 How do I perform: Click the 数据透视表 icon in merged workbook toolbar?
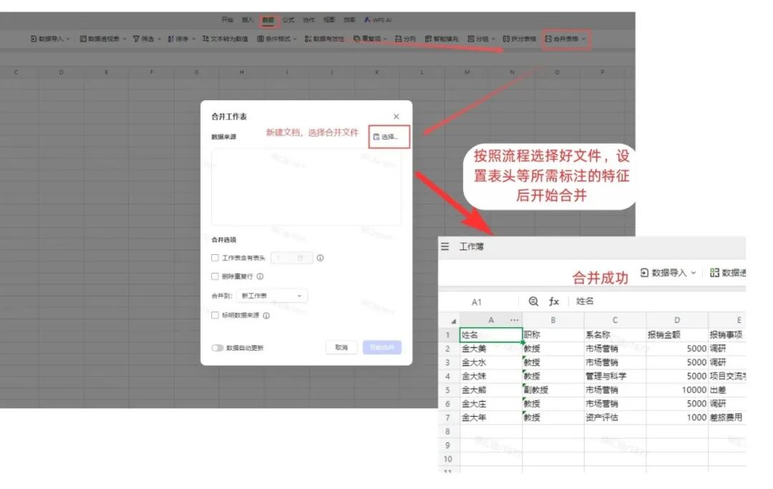714,273
